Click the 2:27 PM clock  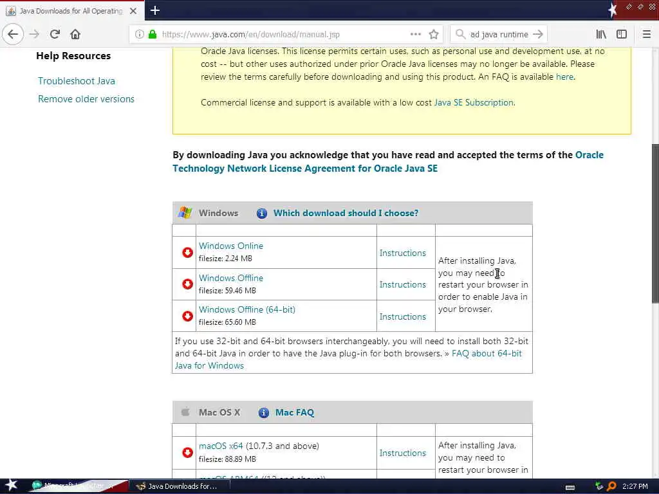tap(635, 486)
